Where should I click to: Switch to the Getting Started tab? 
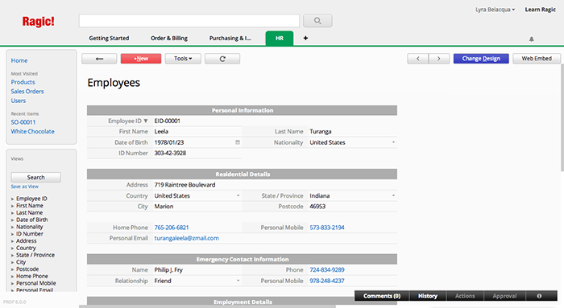(109, 38)
